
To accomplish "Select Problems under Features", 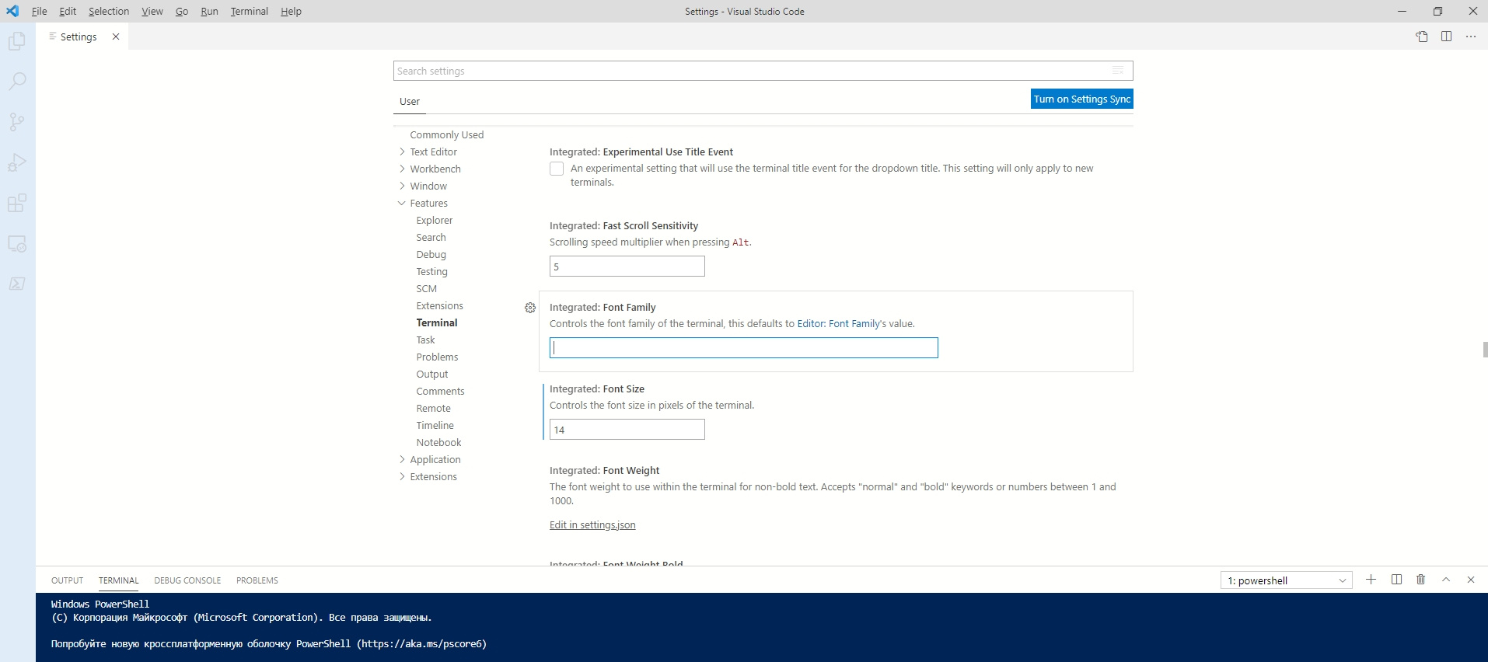I will 438,357.
